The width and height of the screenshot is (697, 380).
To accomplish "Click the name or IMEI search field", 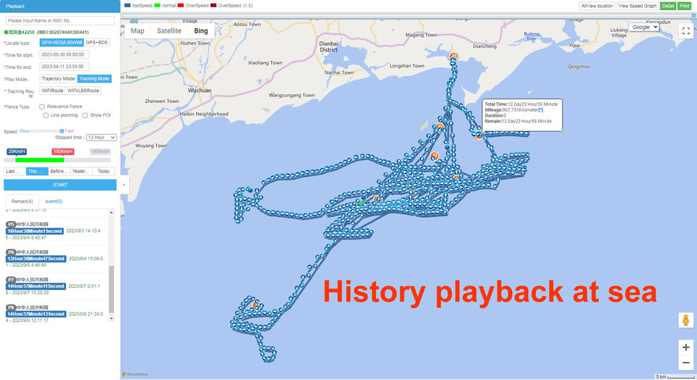I will click(60, 20).
